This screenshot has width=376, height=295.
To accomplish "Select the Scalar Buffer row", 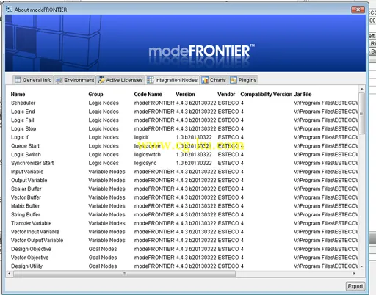I will click(184, 189).
